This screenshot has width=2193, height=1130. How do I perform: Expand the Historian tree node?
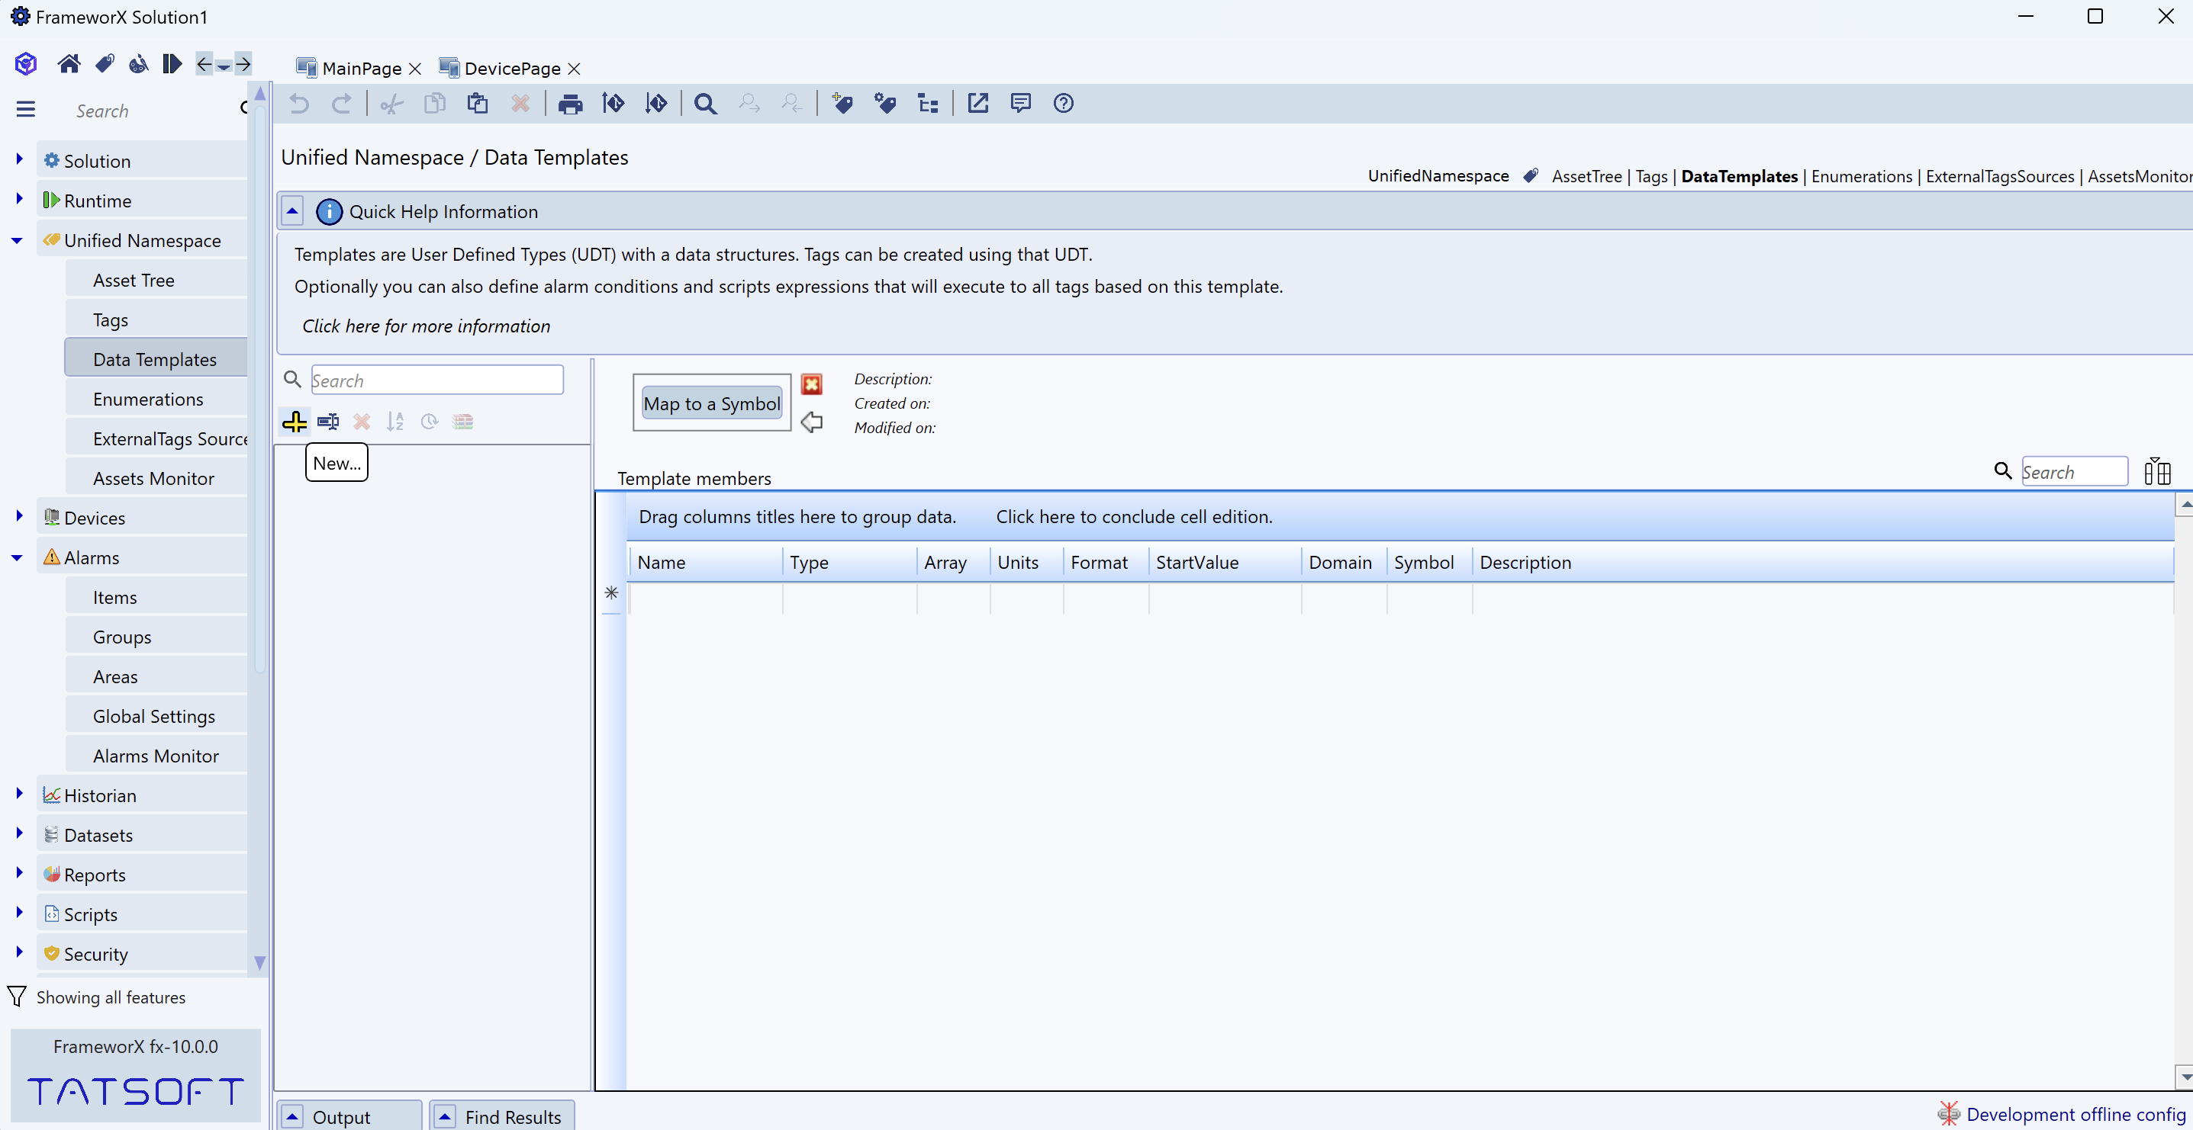[19, 793]
